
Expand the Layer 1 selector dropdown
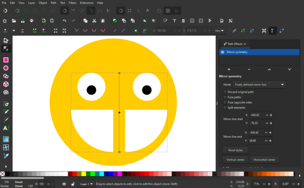(86, 184)
